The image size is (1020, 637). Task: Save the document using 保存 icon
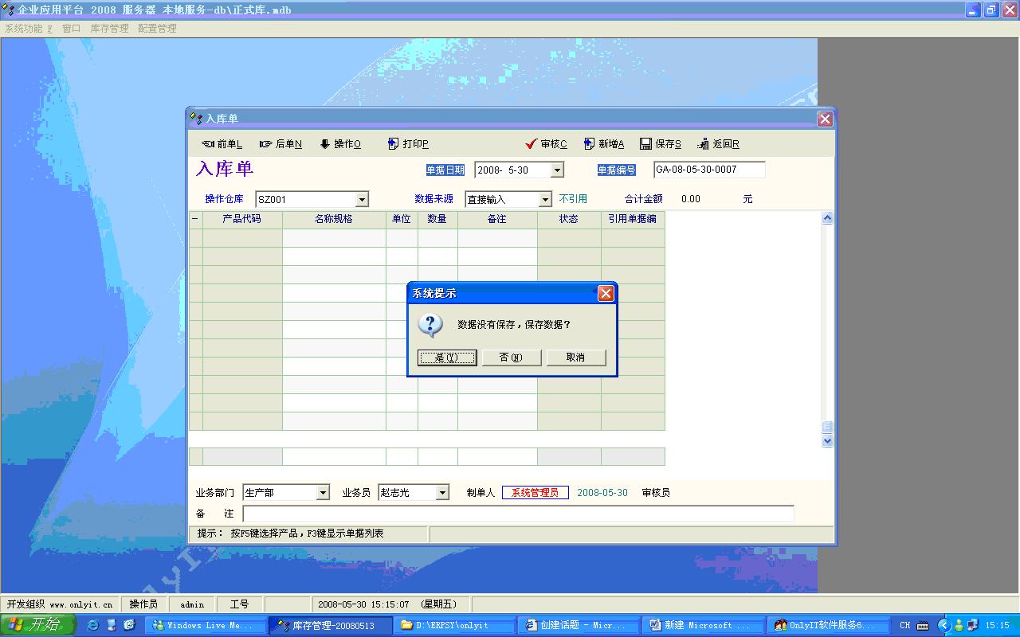click(x=646, y=144)
